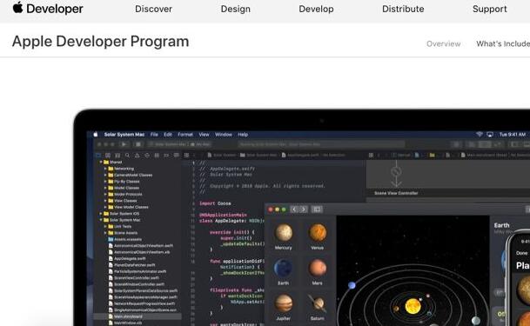Viewport: 530px width, 326px height.
Task: Expand the Solar System iOS folder
Action: [100, 214]
